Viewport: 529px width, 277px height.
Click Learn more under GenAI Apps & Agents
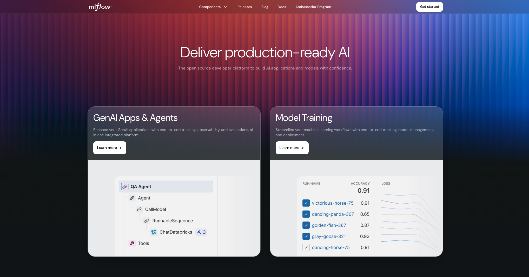[x=109, y=148]
